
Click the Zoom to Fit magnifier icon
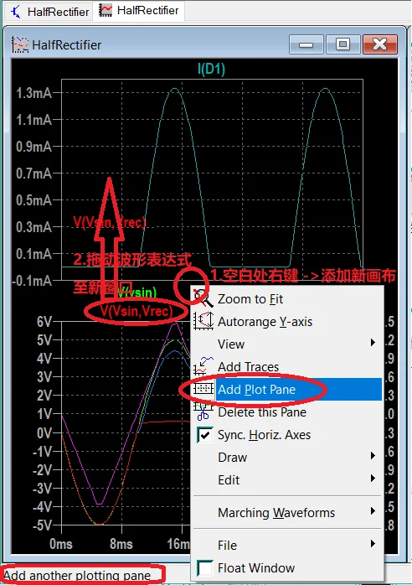(203, 299)
